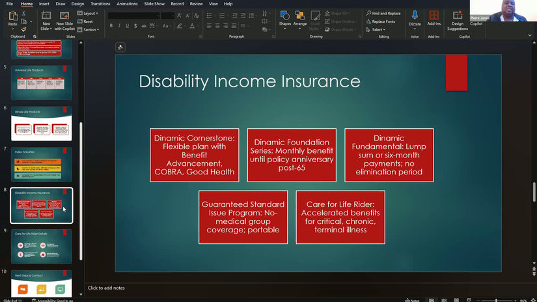Toggle bold formatting
Image resolution: width=537 pixels, height=302 pixels.
pos(111,26)
